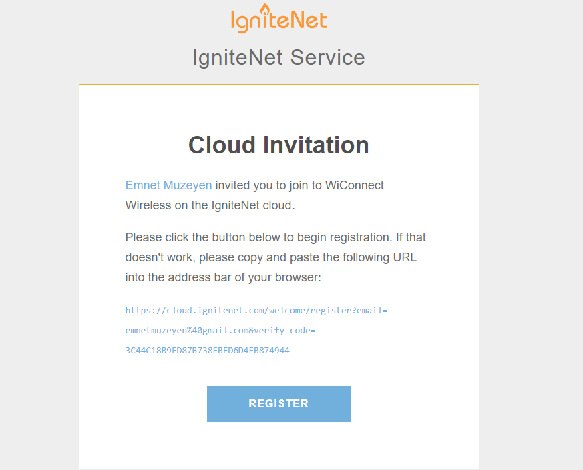The image size is (583, 470).
Task: Click the word "Invitation" in the heading
Action: click(x=314, y=145)
